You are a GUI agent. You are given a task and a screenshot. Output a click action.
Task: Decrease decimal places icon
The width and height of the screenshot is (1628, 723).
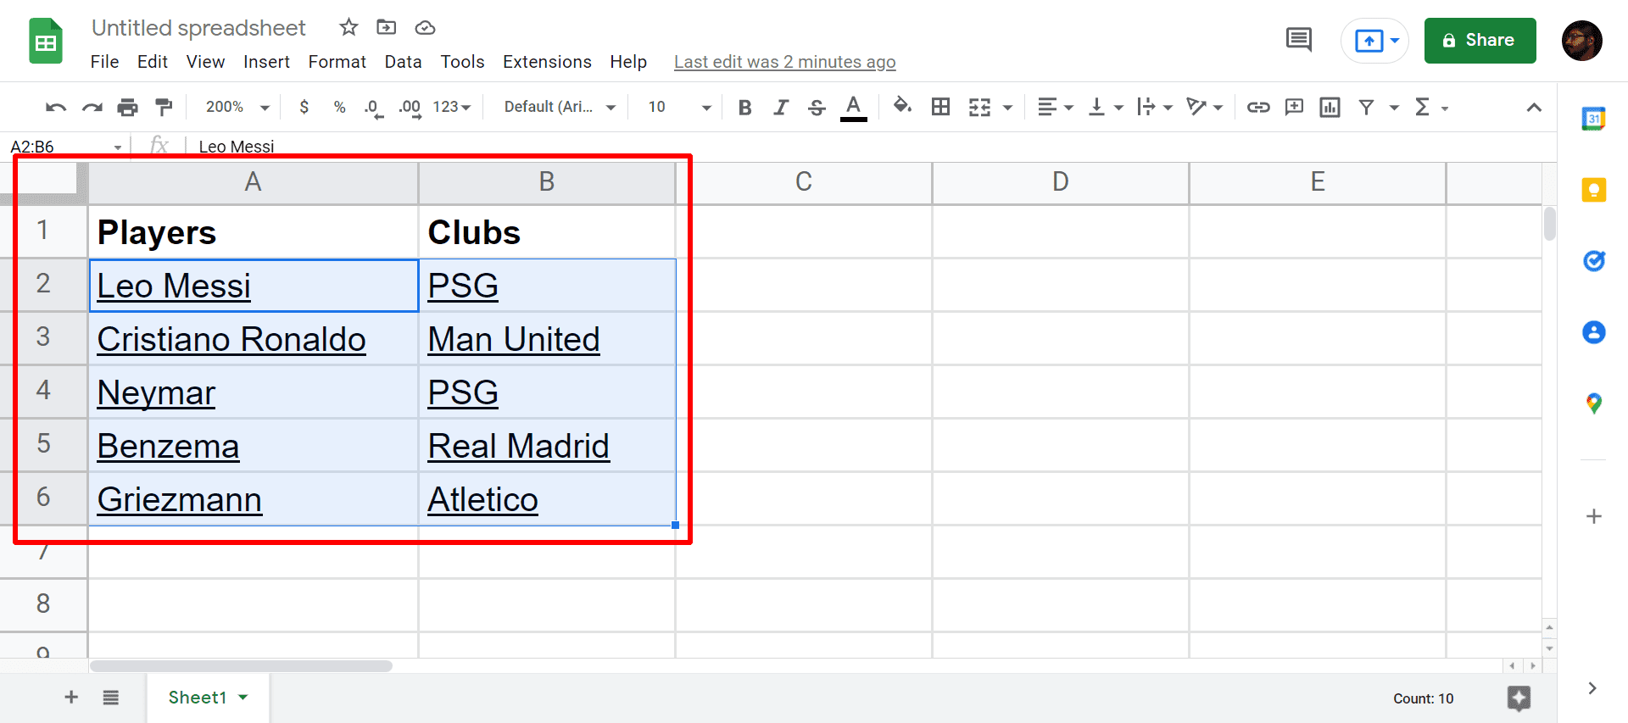(x=373, y=108)
